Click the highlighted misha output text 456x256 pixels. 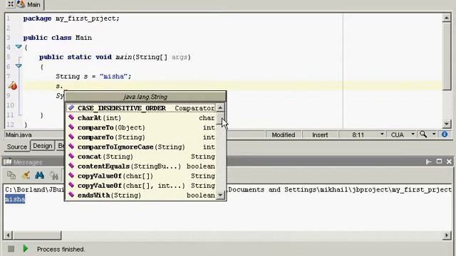point(15,199)
